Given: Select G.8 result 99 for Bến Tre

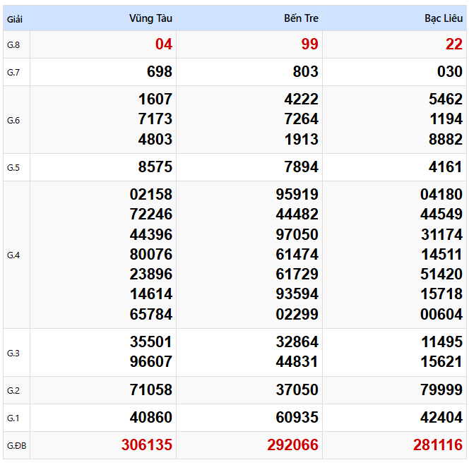Looking at the screenshot, I should point(309,44).
